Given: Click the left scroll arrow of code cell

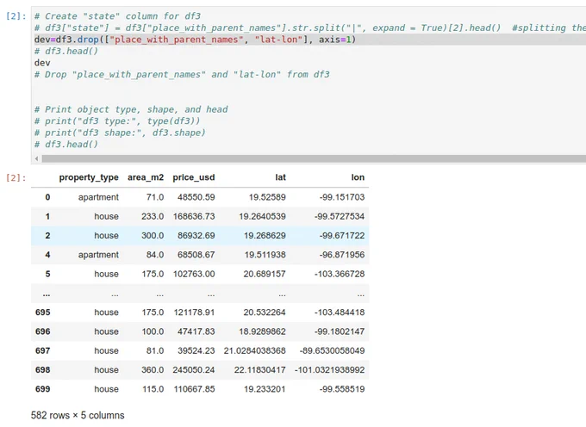Looking at the screenshot, I should point(36,158).
